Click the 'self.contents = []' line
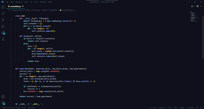The height and width of the screenshot is (109, 204). pos(33,24)
